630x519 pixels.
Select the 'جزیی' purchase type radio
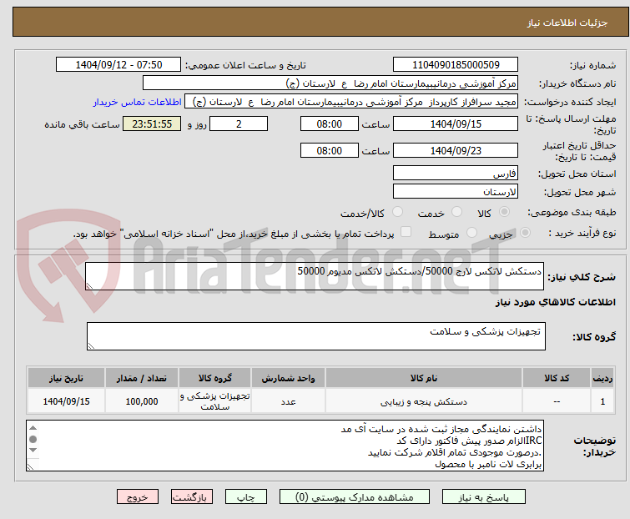click(x=525, y=233)
